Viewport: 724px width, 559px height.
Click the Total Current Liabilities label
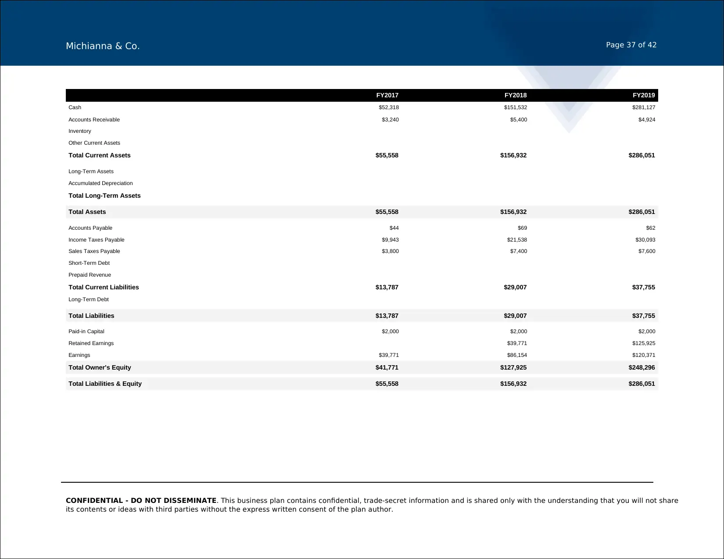click(104, 287)
